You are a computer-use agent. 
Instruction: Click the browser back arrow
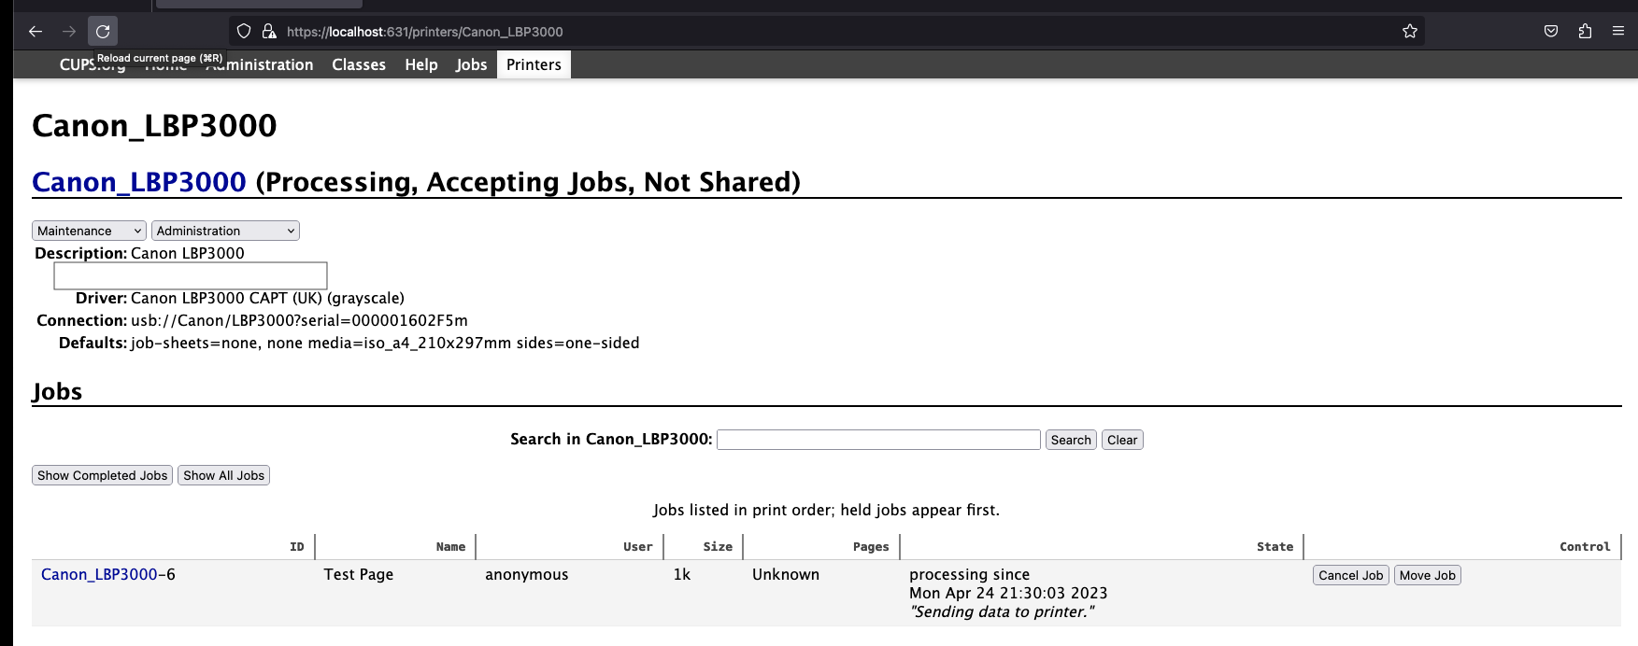[x=36, y=32]
